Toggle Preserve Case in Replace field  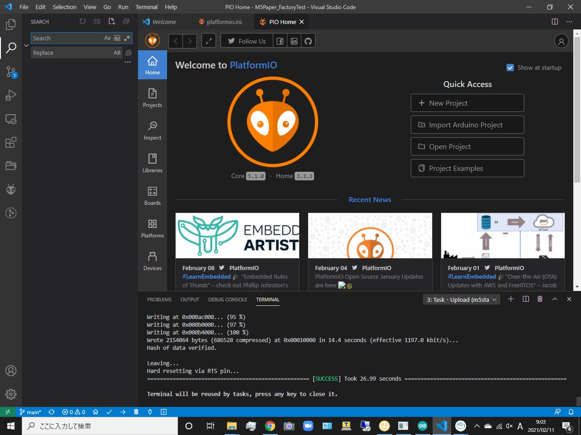tap(117, 53)
